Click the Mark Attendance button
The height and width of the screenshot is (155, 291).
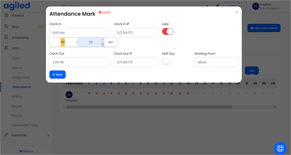[x=264, y=28]
